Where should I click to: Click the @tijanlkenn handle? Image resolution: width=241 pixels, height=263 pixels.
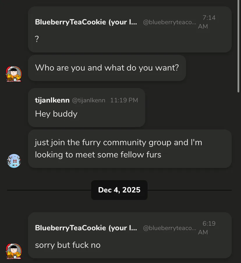click(88, 100)
